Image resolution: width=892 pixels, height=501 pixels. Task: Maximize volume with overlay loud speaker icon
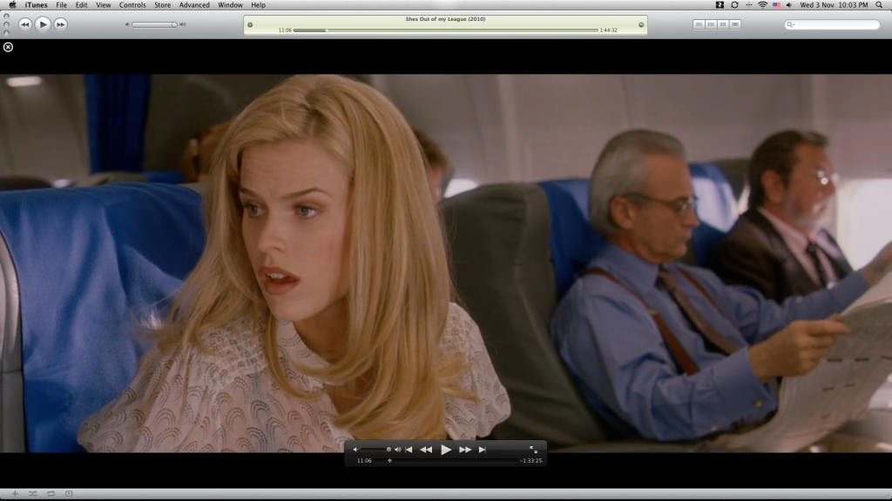click(x=397, y=450)
